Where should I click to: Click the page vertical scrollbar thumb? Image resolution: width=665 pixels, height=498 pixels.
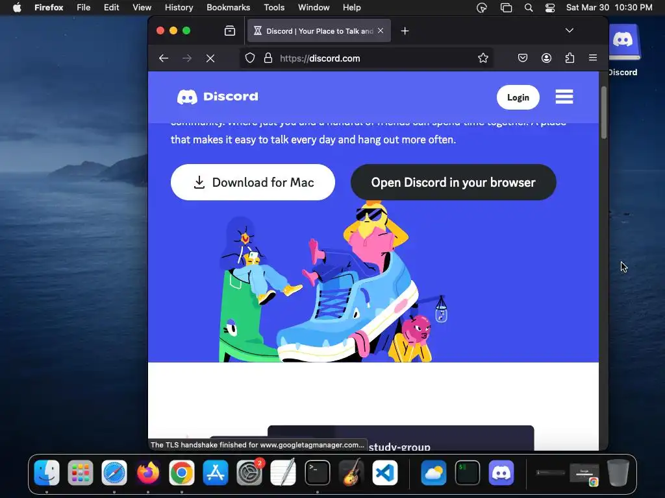coord(603,113)
